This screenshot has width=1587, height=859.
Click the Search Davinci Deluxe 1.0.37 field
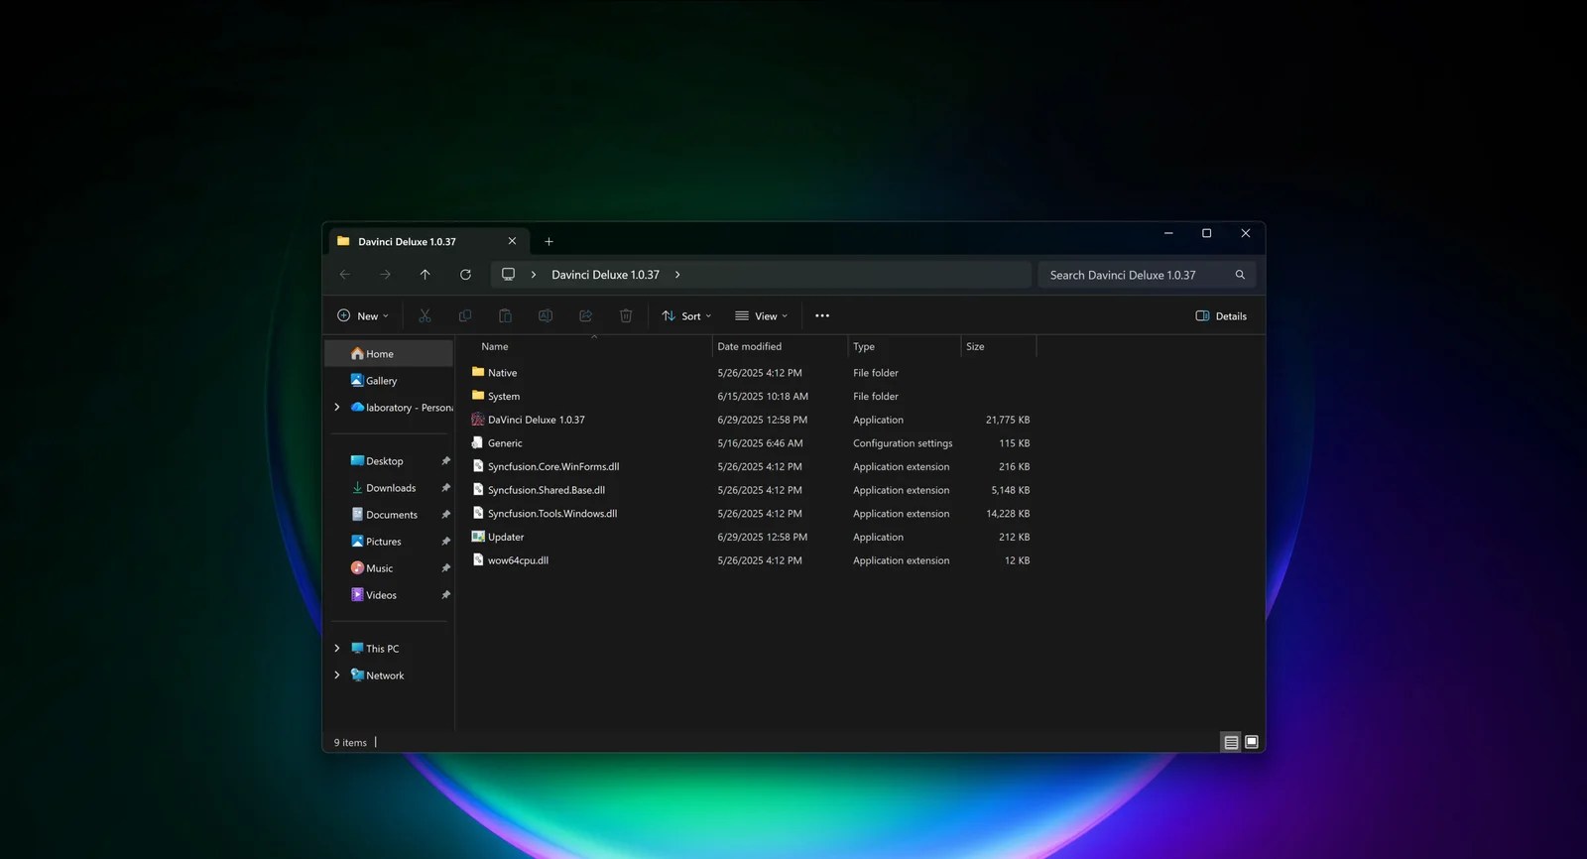click(1147, 275)
